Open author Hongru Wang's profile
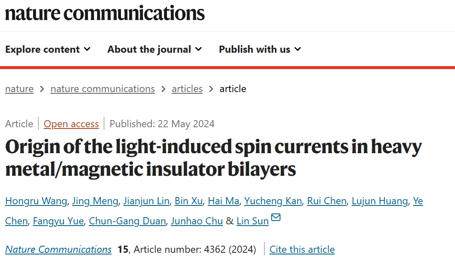 pos(36,201)
